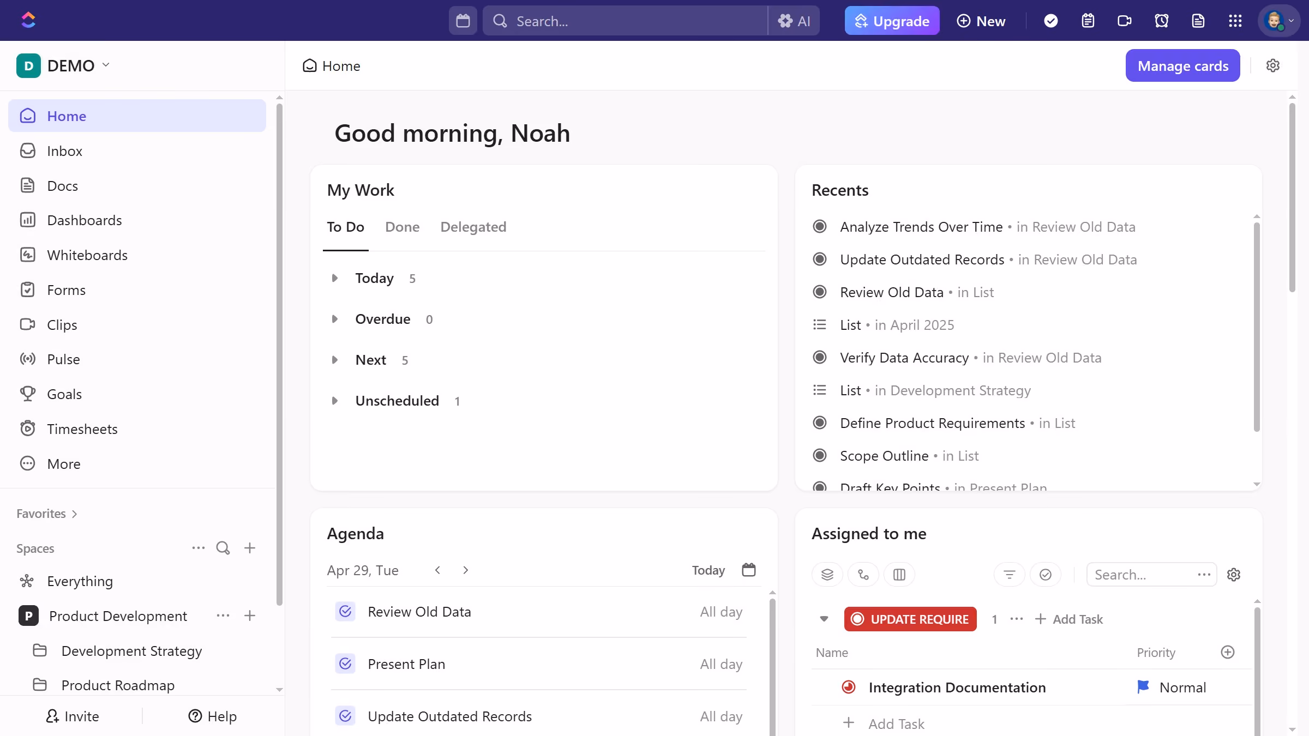Search spaces with the magnifier icon
This screenshot has height=736, width=1309.
(223, 548)
